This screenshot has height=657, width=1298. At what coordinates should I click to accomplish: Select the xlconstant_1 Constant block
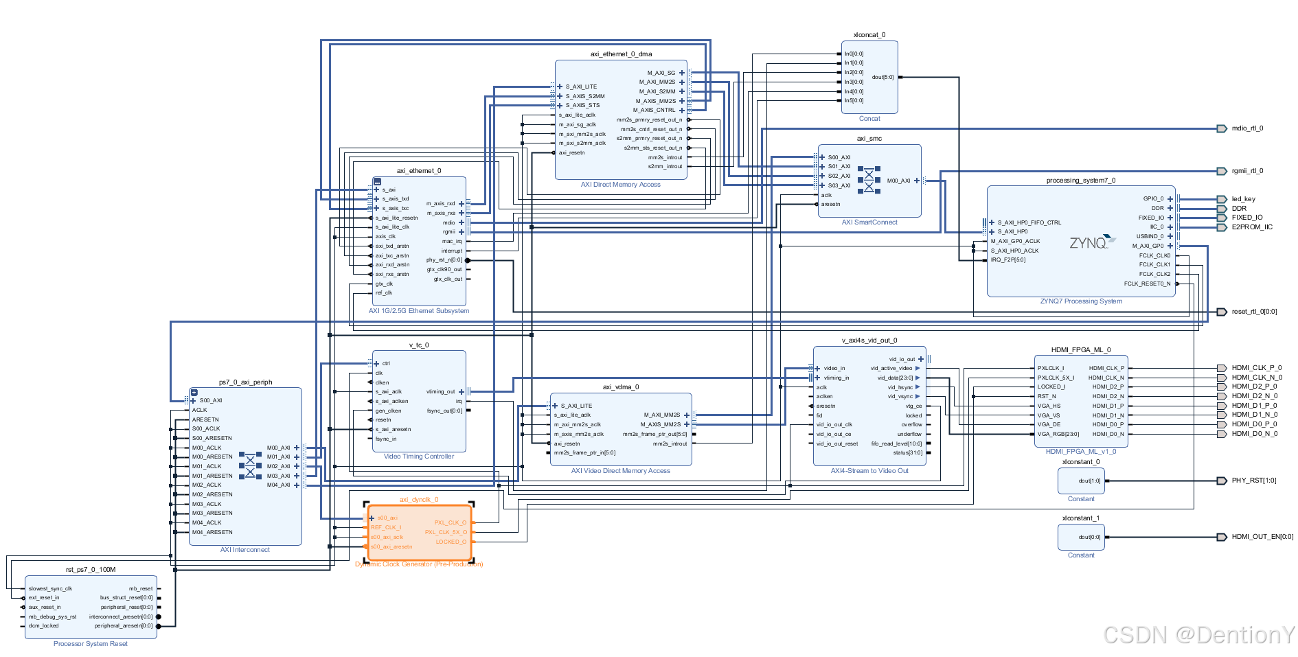[1081, 537]
